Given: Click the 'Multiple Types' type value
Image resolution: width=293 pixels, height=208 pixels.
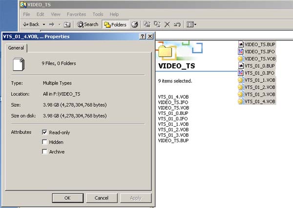Looking at the screenshot, I should click(x=57, y=83).
